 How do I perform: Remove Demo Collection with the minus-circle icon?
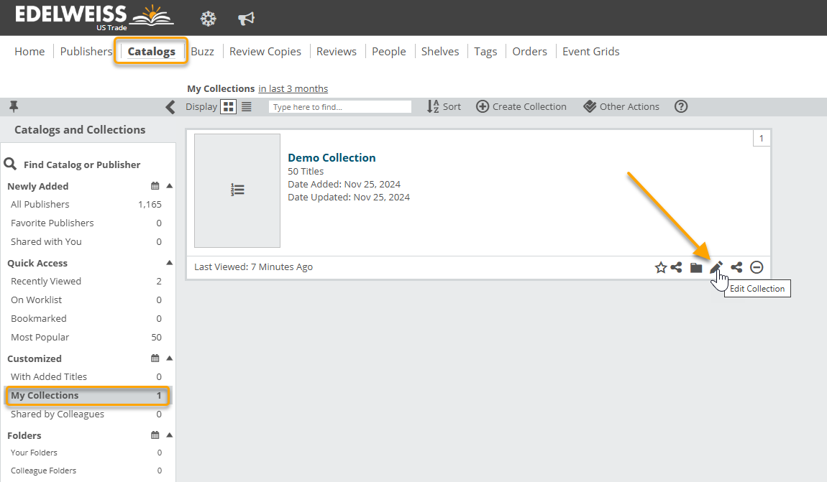tap(757, 267)
